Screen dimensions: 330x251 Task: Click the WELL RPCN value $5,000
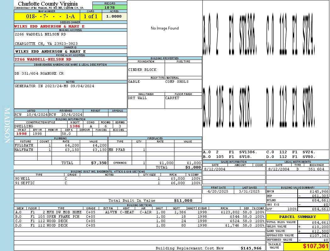point(178,179)
